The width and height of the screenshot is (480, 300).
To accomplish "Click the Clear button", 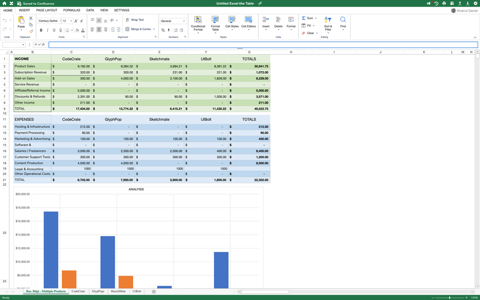I will tap(310, 33).
